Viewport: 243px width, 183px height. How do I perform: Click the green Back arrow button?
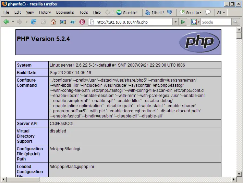pos(6,22)
